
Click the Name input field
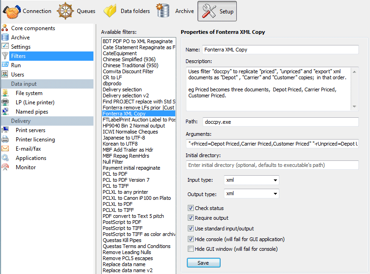280,50
